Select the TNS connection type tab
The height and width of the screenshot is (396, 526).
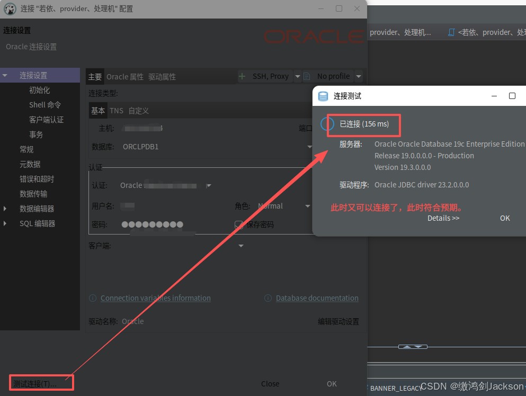(117, 111)
